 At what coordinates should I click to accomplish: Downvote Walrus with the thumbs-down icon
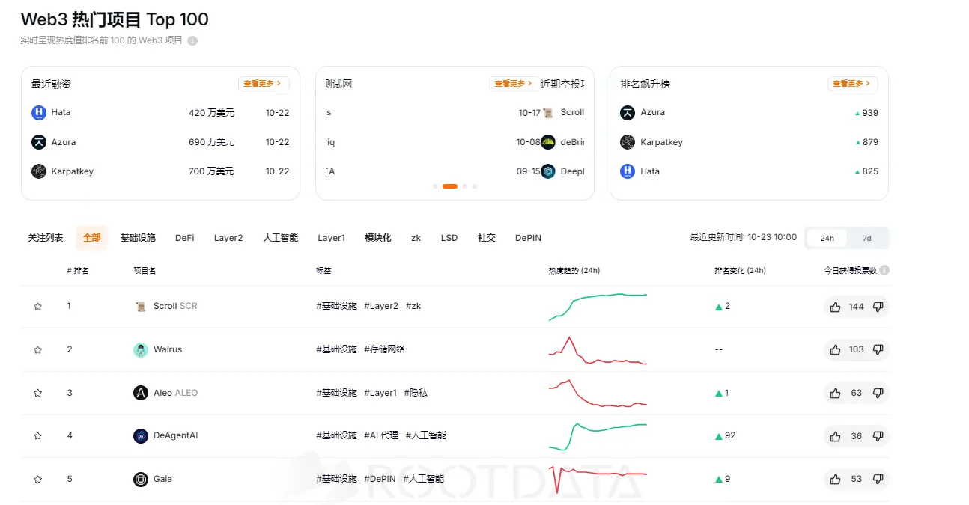[879, 349]
